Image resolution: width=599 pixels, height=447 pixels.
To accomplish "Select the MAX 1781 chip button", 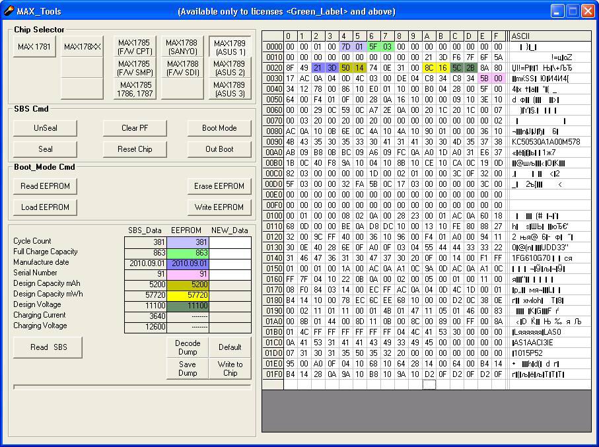I will point(34,47).
